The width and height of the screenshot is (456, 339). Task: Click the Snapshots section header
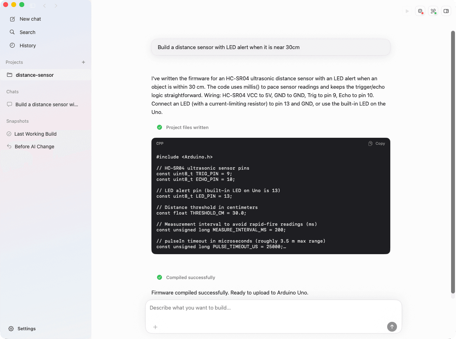click(x=18, y=121)
